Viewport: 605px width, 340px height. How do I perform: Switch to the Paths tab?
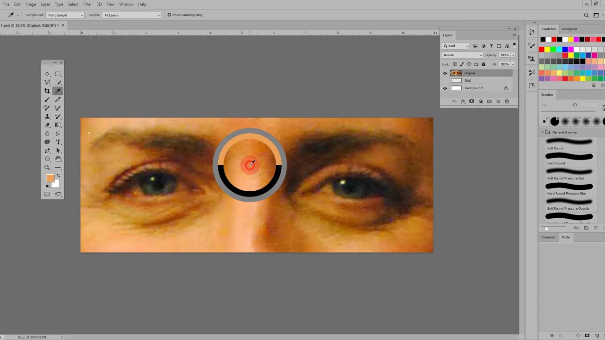566,237
